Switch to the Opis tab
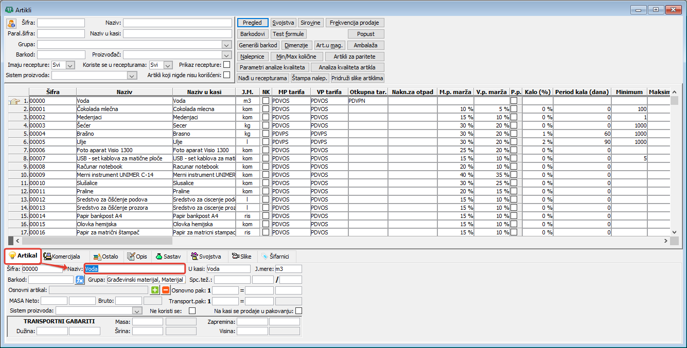Image resolution: width=687 pixels, height=348 pixels. coord(137,257)
